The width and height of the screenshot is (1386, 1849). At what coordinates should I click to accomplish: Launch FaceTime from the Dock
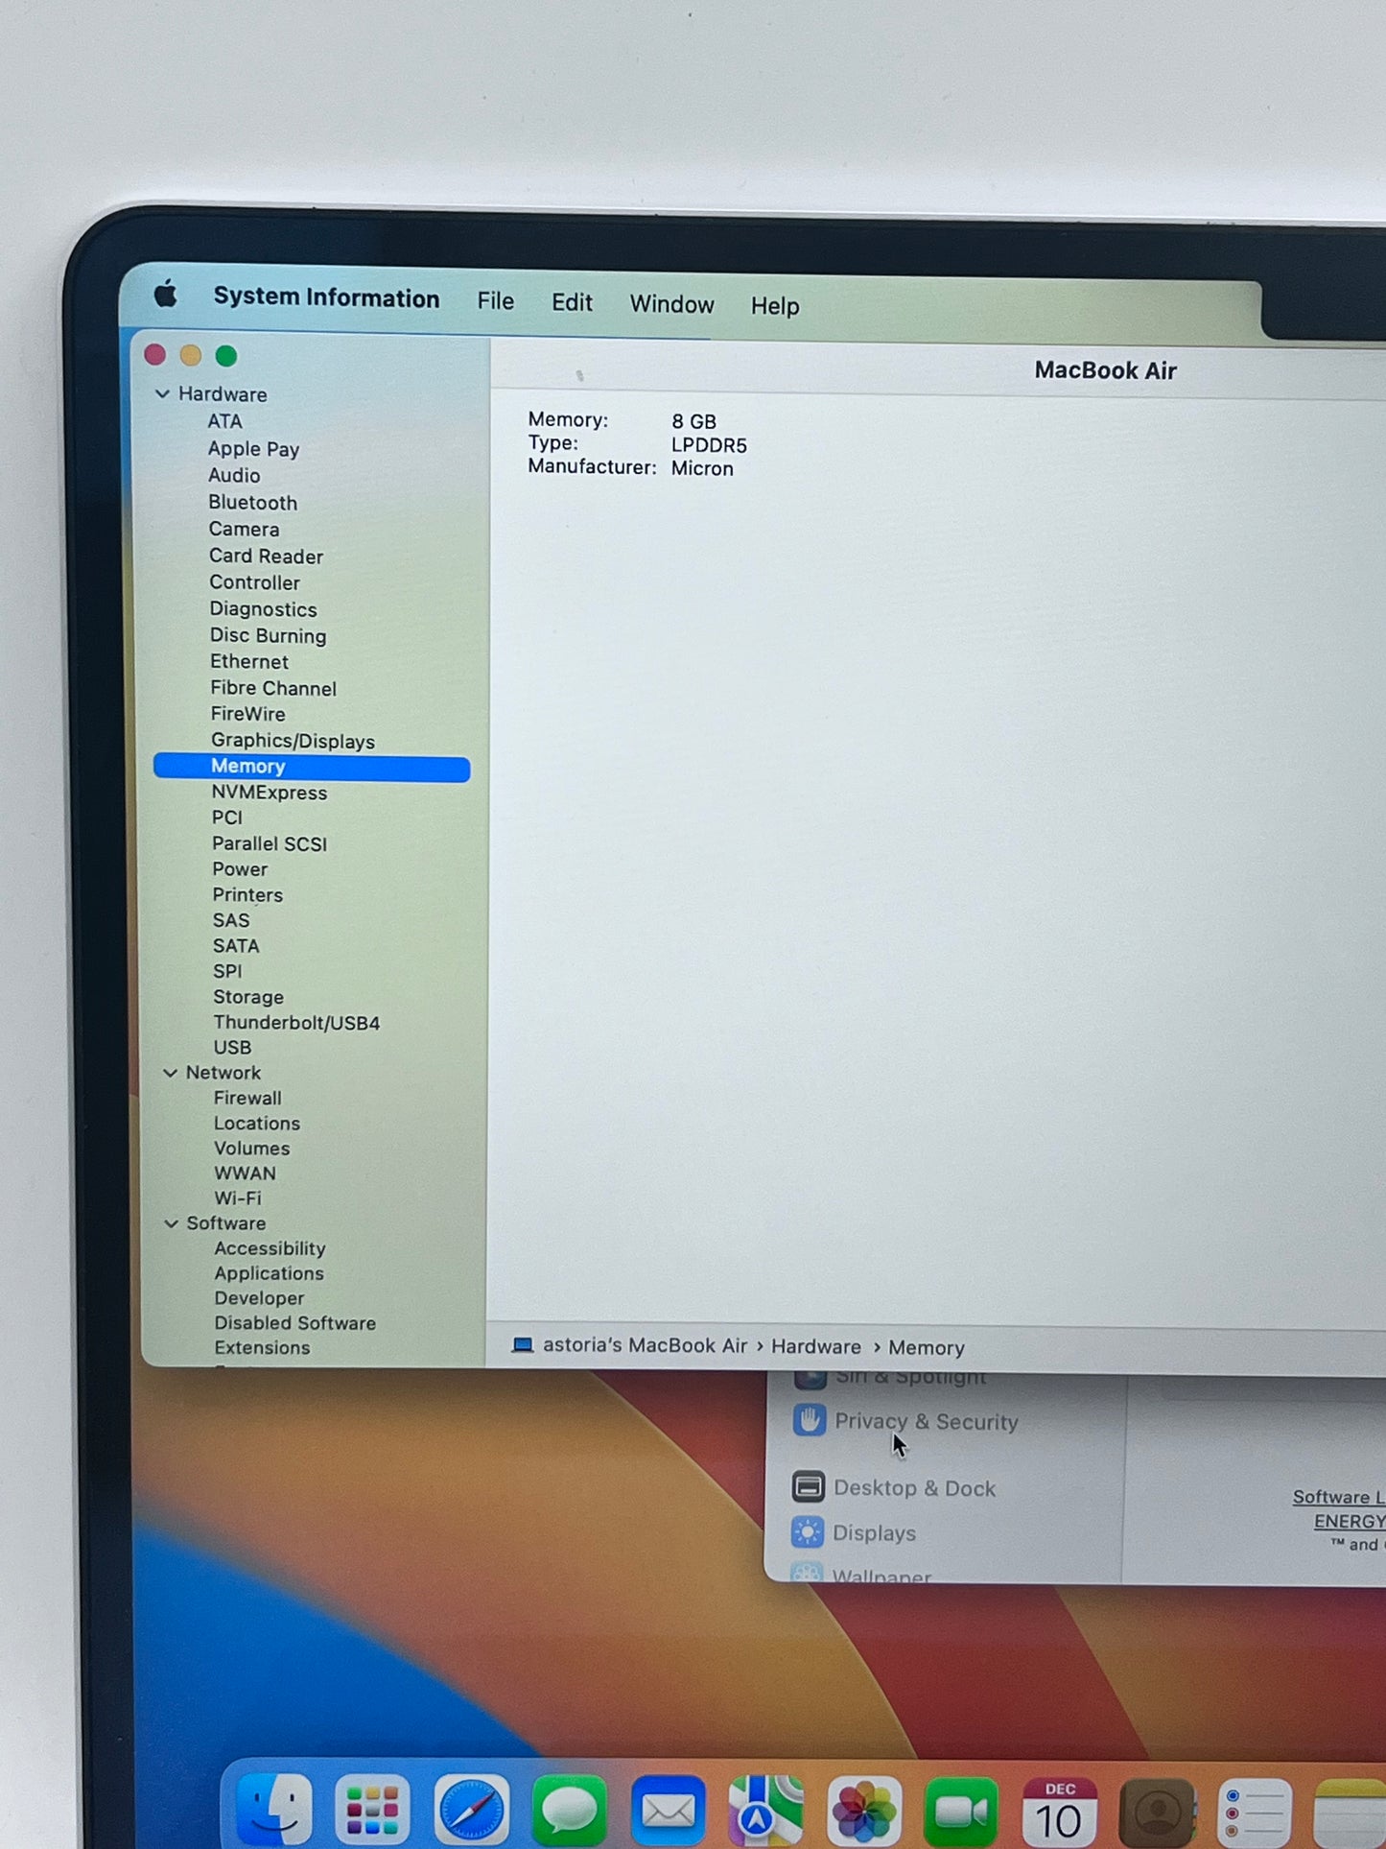[961, 1812]
